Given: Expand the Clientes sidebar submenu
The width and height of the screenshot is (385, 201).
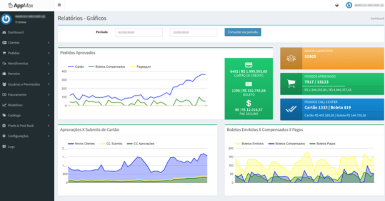Looking at the screenshot, I should [27, 43].
